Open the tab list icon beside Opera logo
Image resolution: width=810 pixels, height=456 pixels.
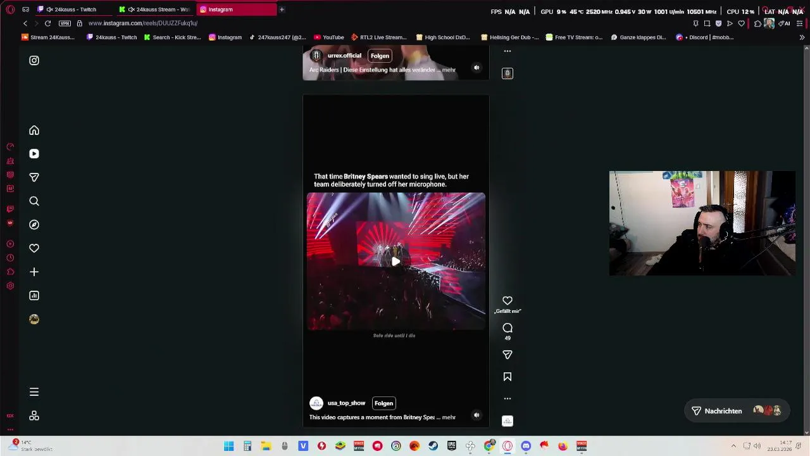tap(25, 9)
